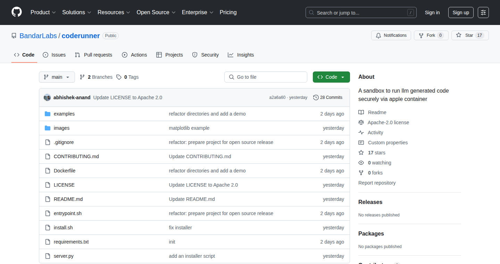Open the README.md file
This screenshot has width=500, height=264.
click(68, 199)
